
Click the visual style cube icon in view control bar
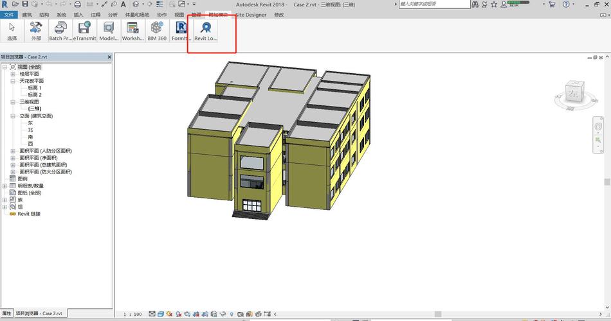(161, 313)
